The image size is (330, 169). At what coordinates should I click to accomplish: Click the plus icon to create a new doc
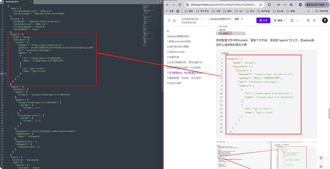[314, 20]
